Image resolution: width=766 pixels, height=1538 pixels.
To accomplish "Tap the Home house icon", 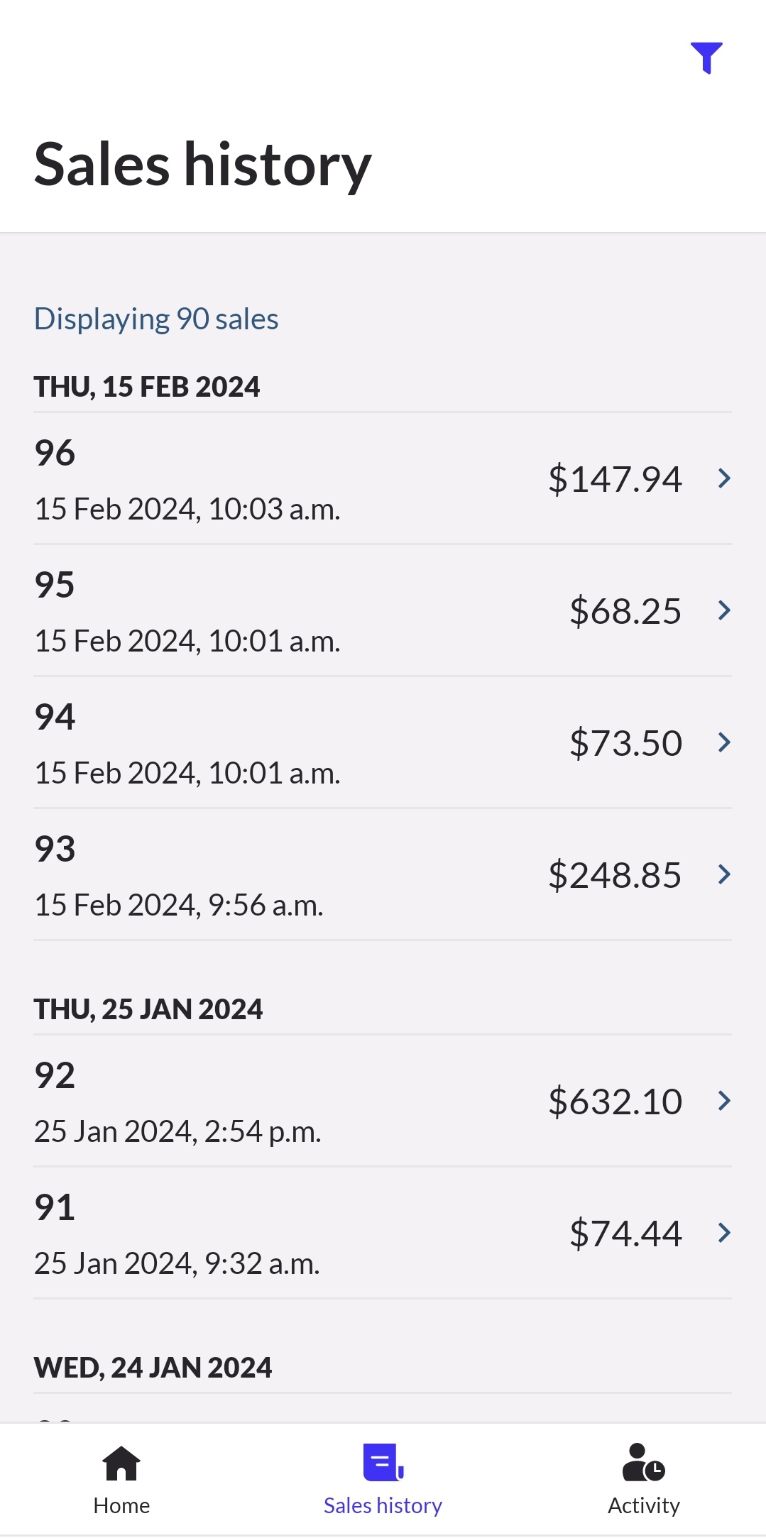I will pyautogui.click(x=121, y=1463).
